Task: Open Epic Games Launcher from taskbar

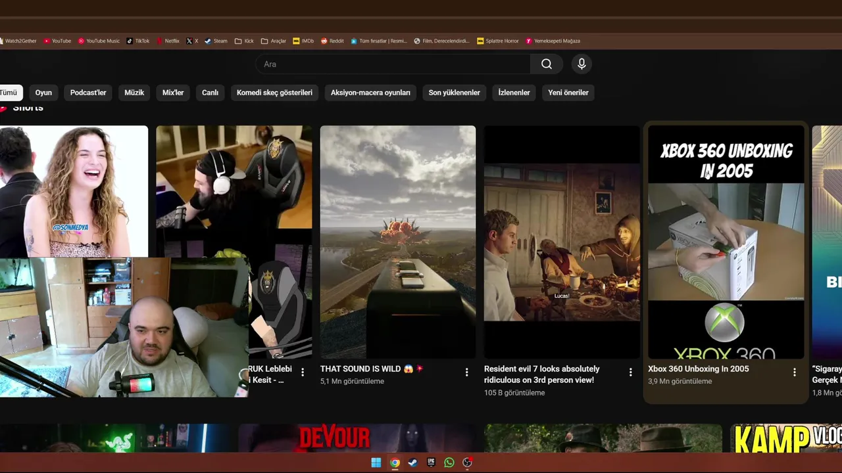Action: 431,462
